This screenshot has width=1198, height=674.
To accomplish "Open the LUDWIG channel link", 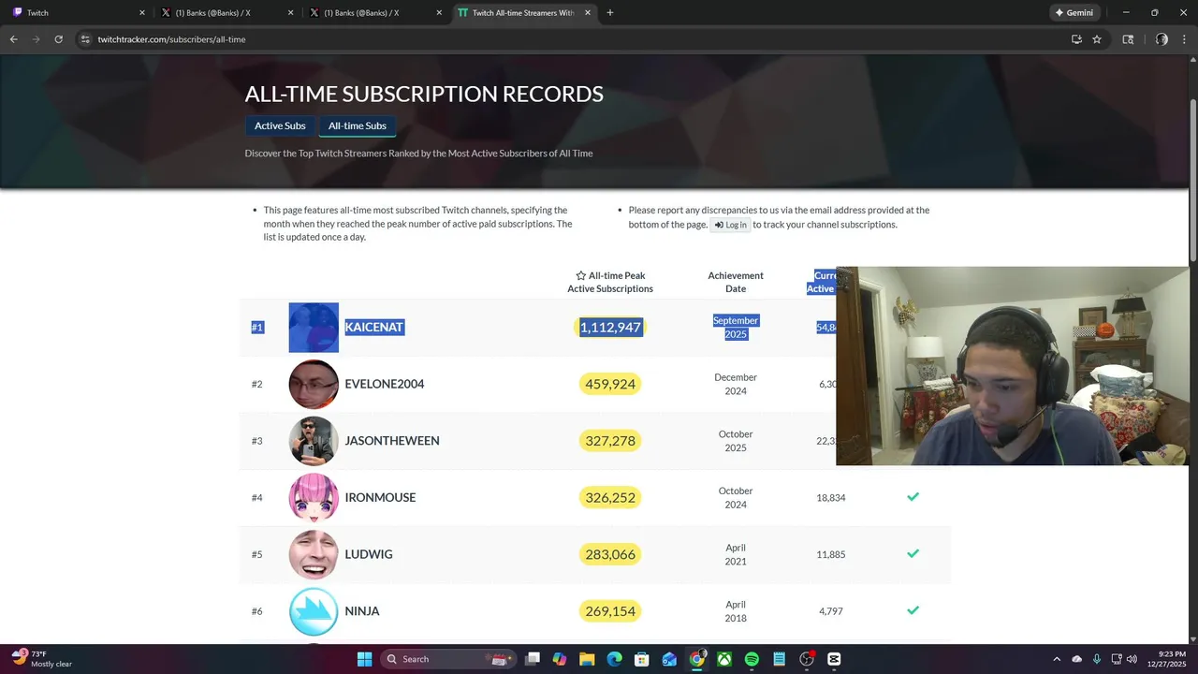I will [x=369, y=554].
